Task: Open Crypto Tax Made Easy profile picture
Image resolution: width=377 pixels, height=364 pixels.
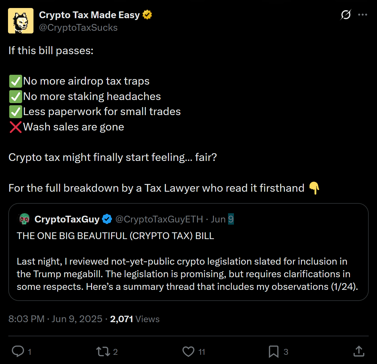Action: point(21,21)
